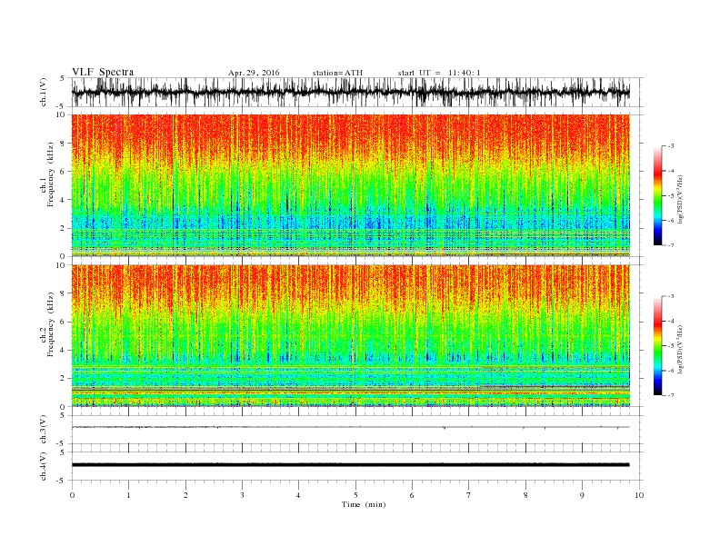Click the '-7' value on lower colorbar
The width and height of the screenshot is (720, 556).
coord(671,395)
